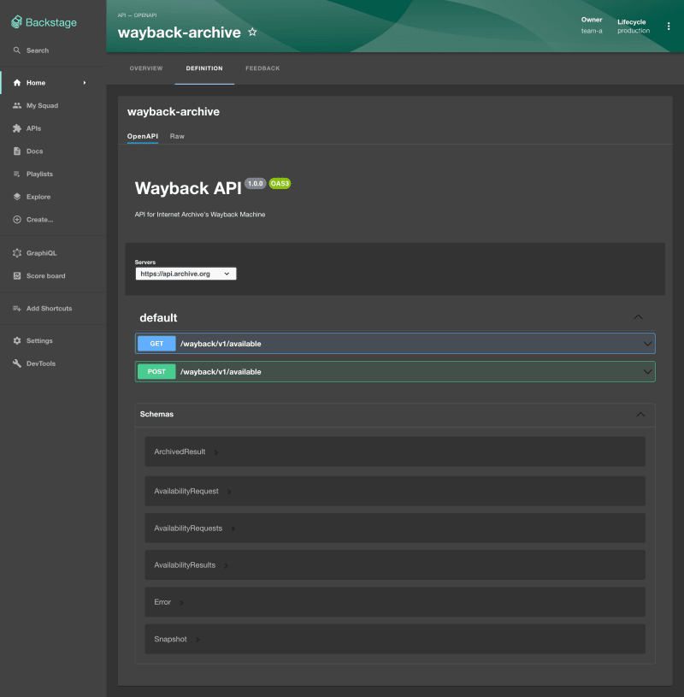The height and width of the screenshot is (697, 684).
Task: Click the DevTools wrench icon
Action: (17, 363)
